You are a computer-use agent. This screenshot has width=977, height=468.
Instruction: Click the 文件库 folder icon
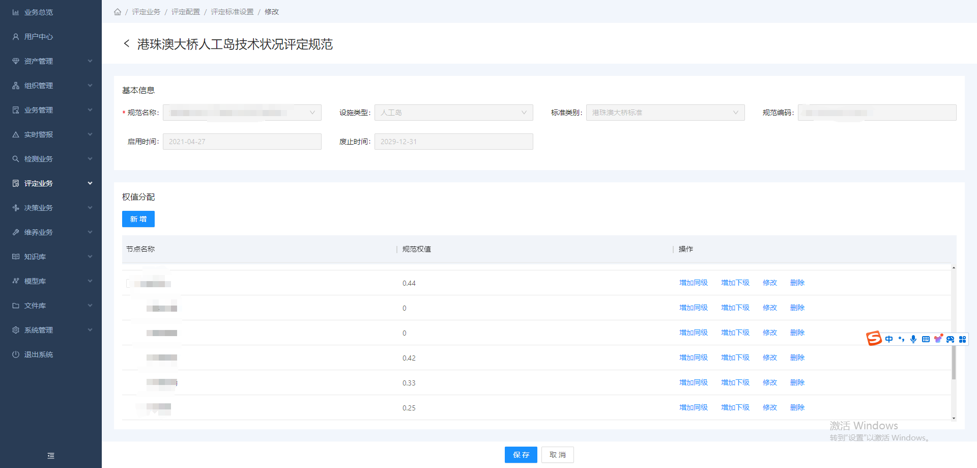click(x=16, y=306)
